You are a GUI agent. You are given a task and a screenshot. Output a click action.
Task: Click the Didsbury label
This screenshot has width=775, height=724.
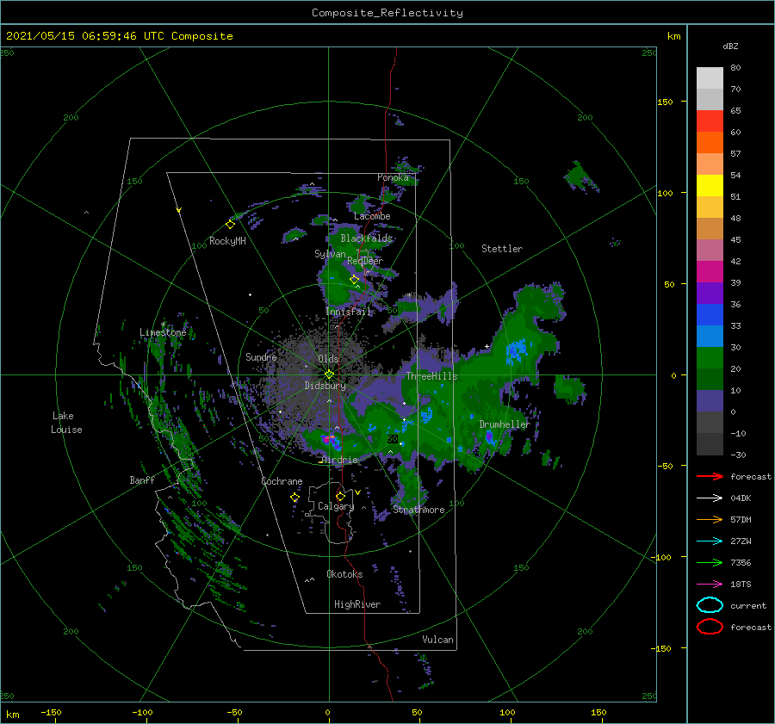(x=325, y=386)
